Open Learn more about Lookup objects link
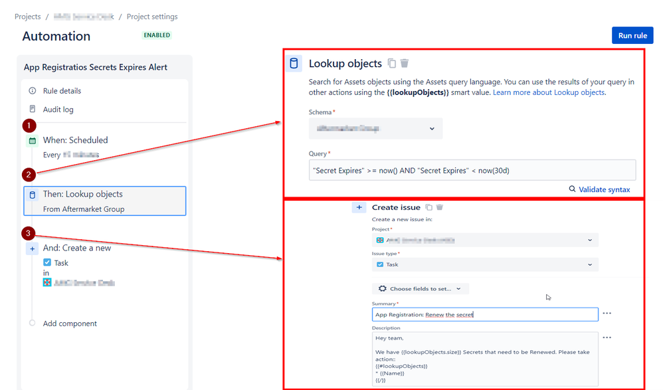Screen dimensions: 663x390 point(549,92)
